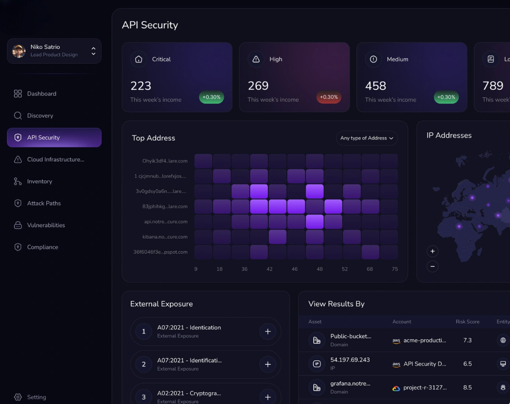Click kibana.no...cure.com row label
Viewport: 510px width, 404px height.
165,237
